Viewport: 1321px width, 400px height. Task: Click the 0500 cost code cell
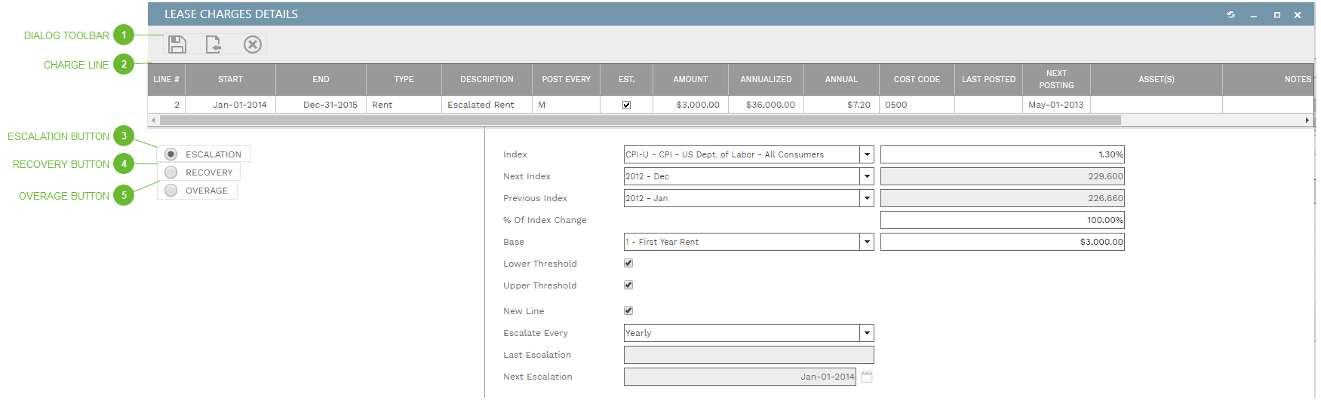tap(917, 105)
